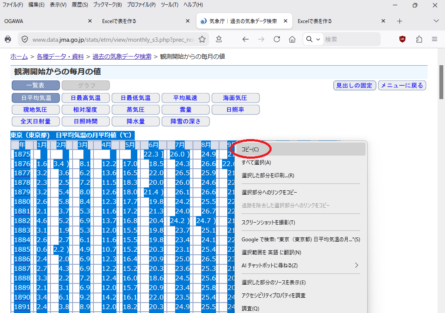Click the 検索 search input field
Screen dimensions: 445x313
pos(351,40)
